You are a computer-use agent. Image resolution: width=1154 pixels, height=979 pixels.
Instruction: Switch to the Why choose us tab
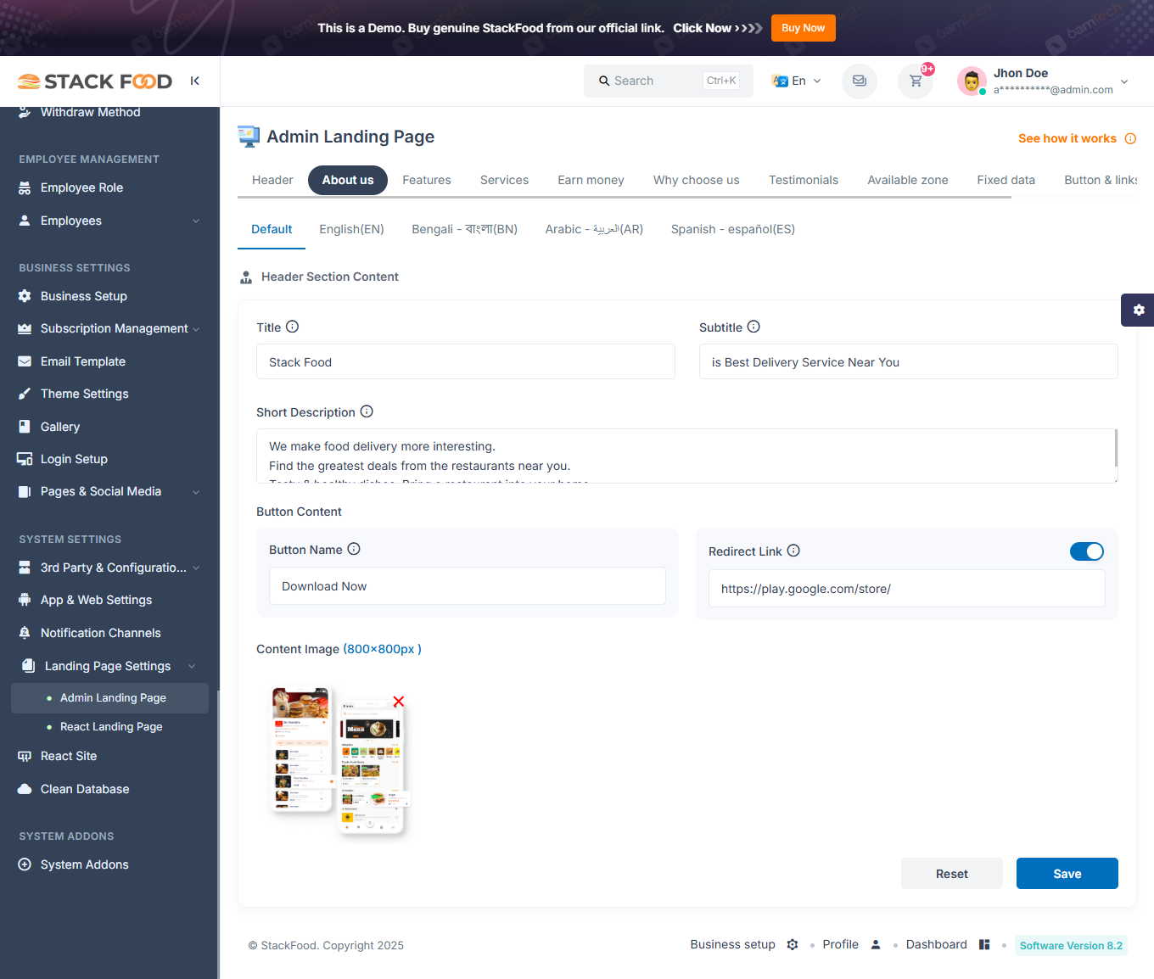pyautogui.click(x=697, y=180)
